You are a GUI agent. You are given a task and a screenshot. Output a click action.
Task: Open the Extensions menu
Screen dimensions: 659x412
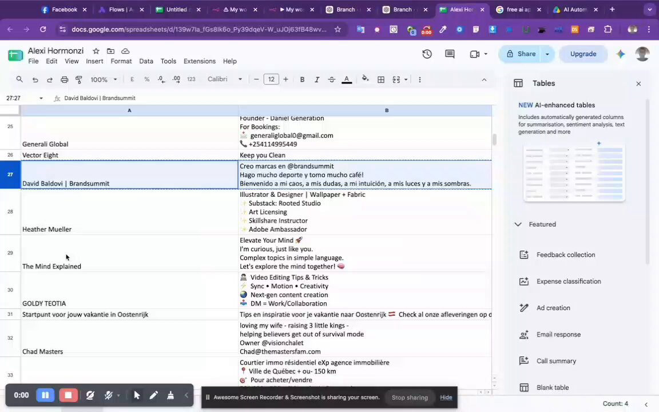pyautogui.click(x=199, y=61)
